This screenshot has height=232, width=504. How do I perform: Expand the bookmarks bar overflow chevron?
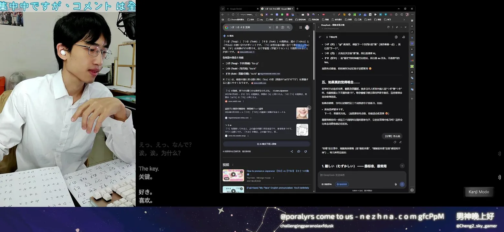tap(404, 20)
